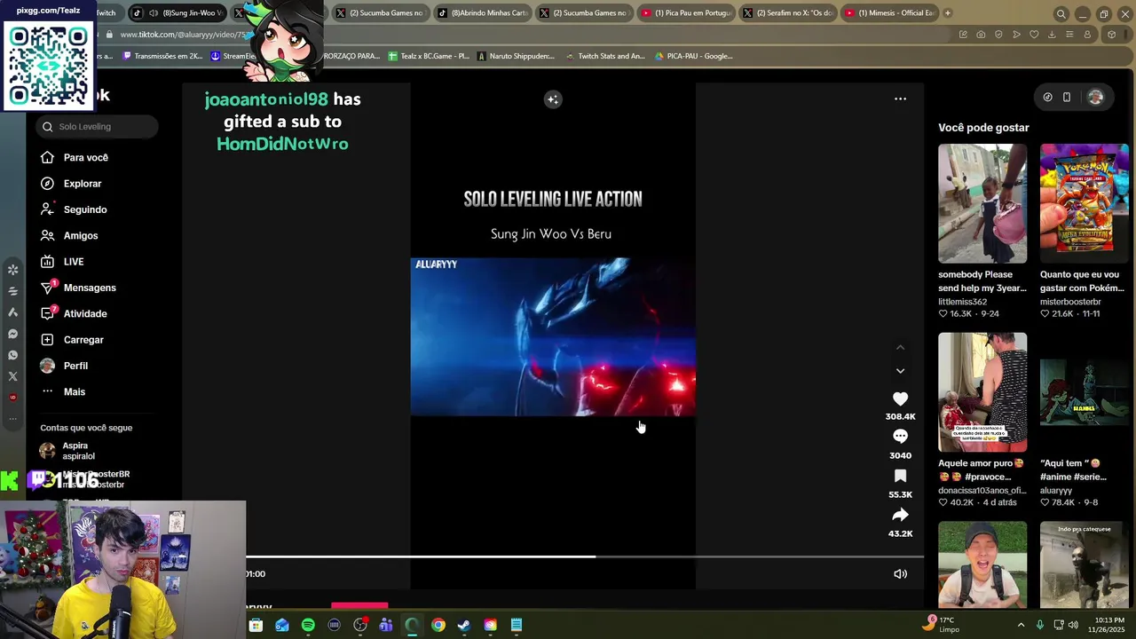Open Steam from the taskbar
This screenshot has width=1136, height=639.
(464, 626)
